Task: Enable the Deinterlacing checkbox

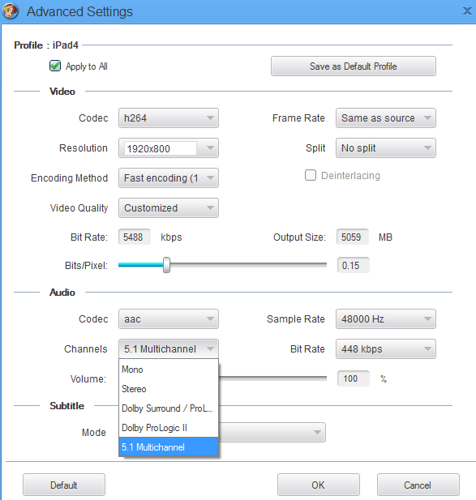Action: pyautogui.click(x=311, y=175)
